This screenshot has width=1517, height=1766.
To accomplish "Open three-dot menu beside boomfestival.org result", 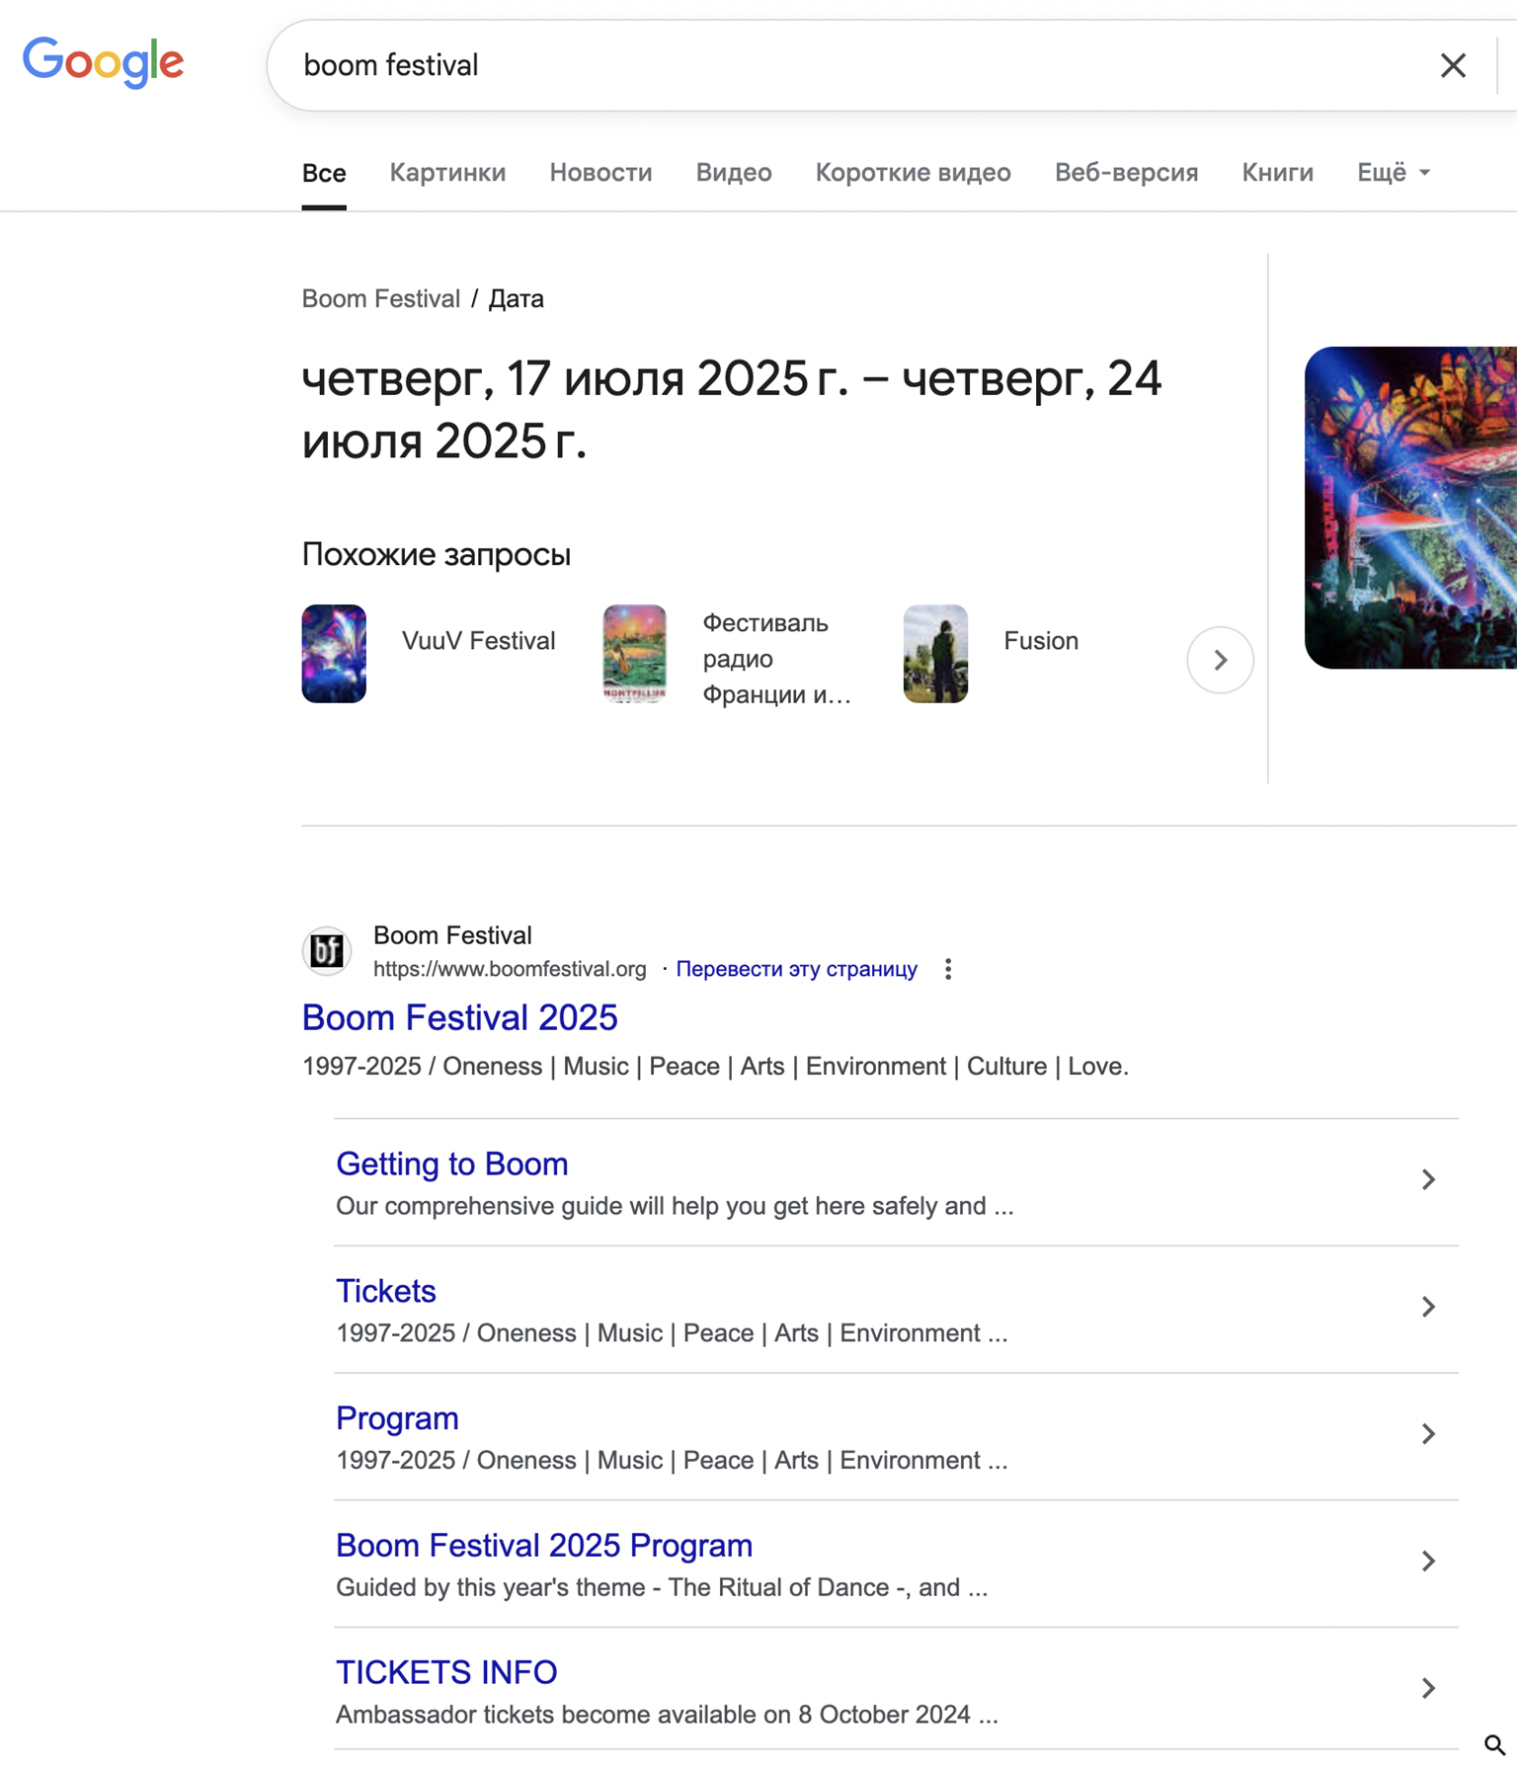I will point(948,969).
